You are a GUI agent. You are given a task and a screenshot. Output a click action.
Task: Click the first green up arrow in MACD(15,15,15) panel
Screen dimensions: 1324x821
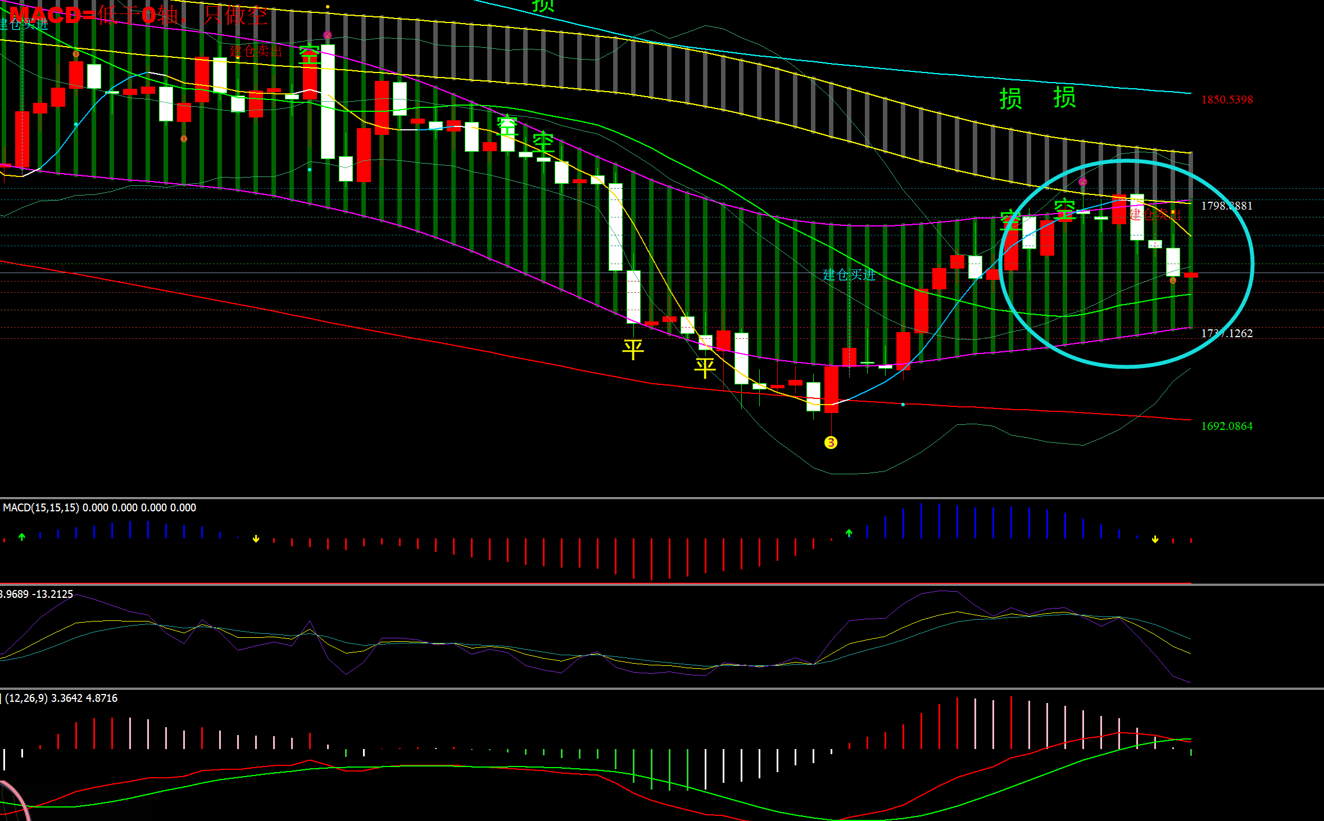[x=22, y=537]
